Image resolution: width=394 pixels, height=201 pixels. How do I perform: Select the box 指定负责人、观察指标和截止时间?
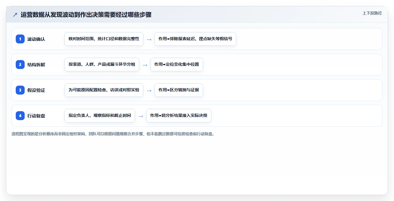pyautogui.click(x=100, y=116)
